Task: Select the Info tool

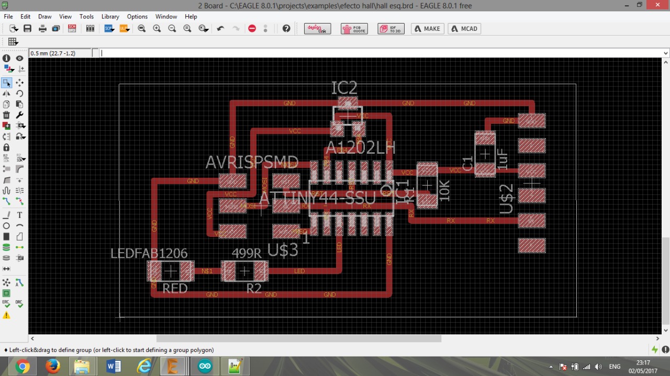Action: pyautogui.click(x=6, y=59)
